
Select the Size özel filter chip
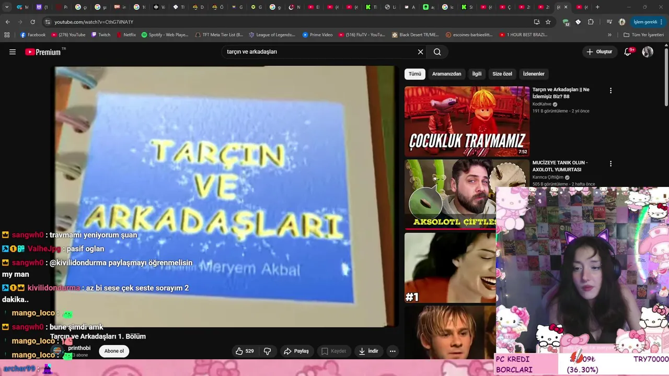(x=502, y=74)
